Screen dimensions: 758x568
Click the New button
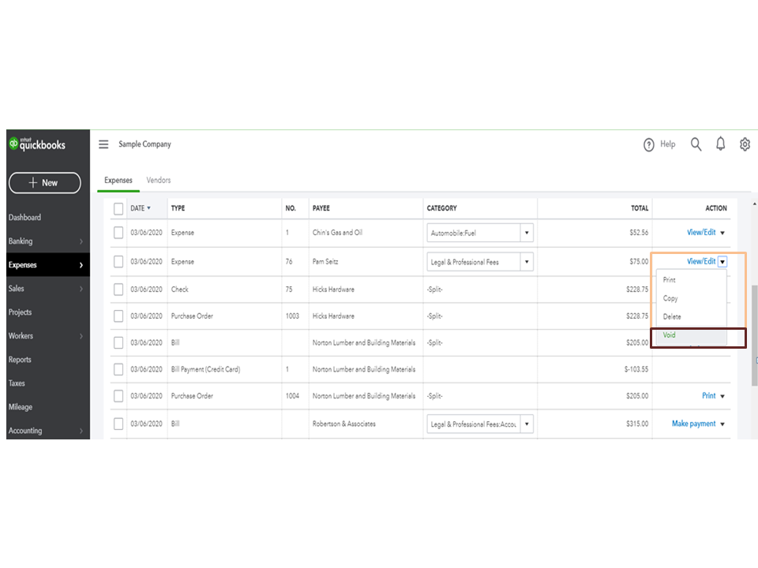44,183
